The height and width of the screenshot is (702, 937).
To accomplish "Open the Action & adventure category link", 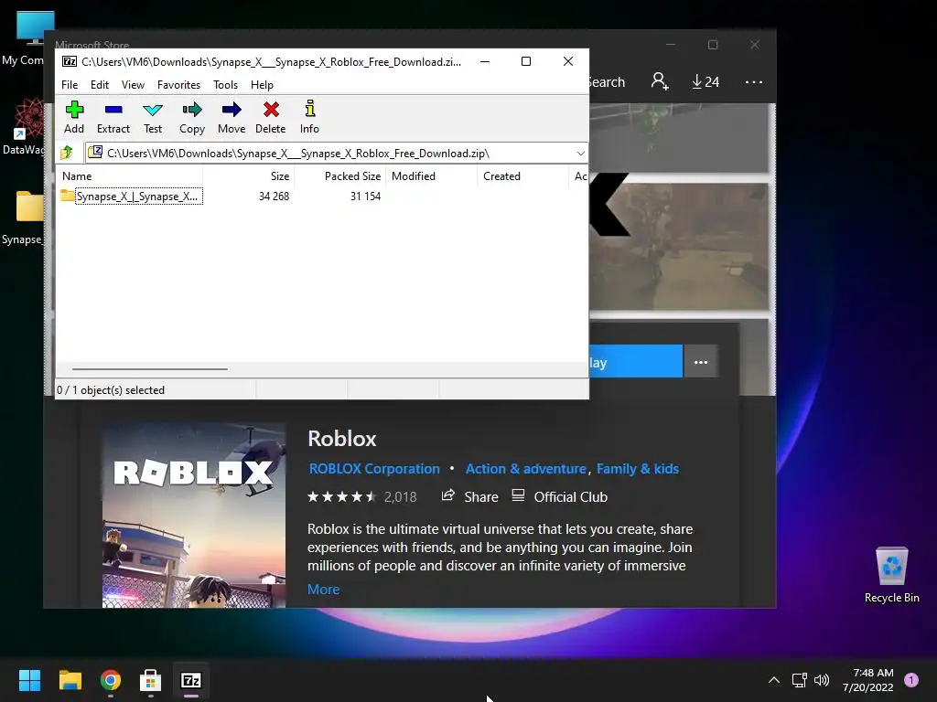I will click(526, 469).
